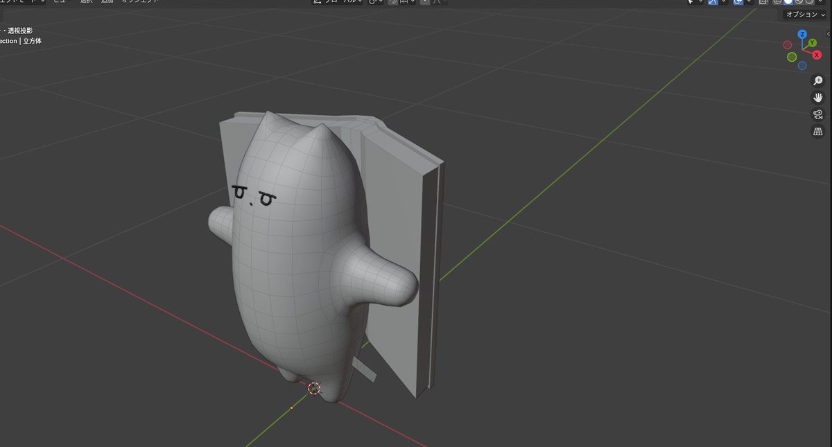
Task: Snap view to the blue Z axis
Action: coord(802,34)
